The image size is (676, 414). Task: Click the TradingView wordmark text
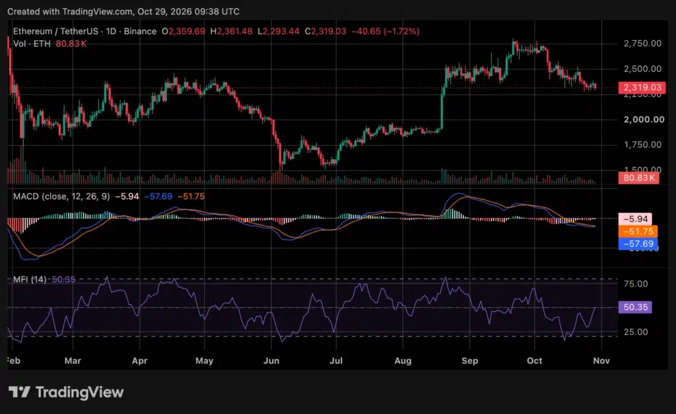coord(79,392)
